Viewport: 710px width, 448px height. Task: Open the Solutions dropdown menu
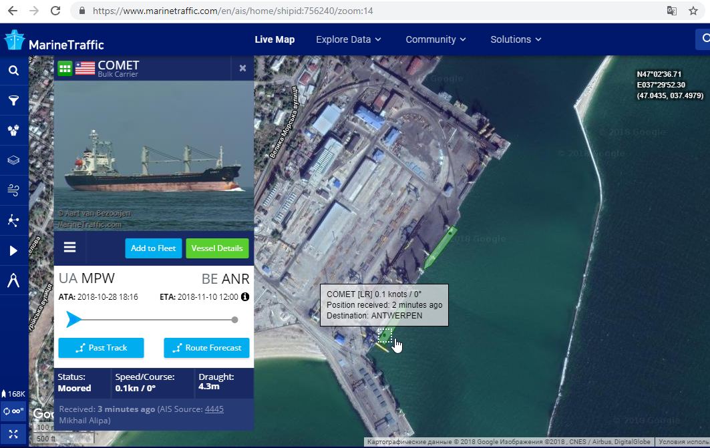pos(516,39)
